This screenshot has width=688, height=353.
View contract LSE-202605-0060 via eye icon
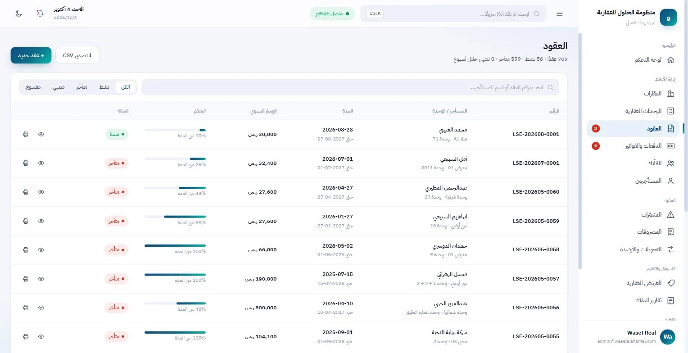[41, 192]
